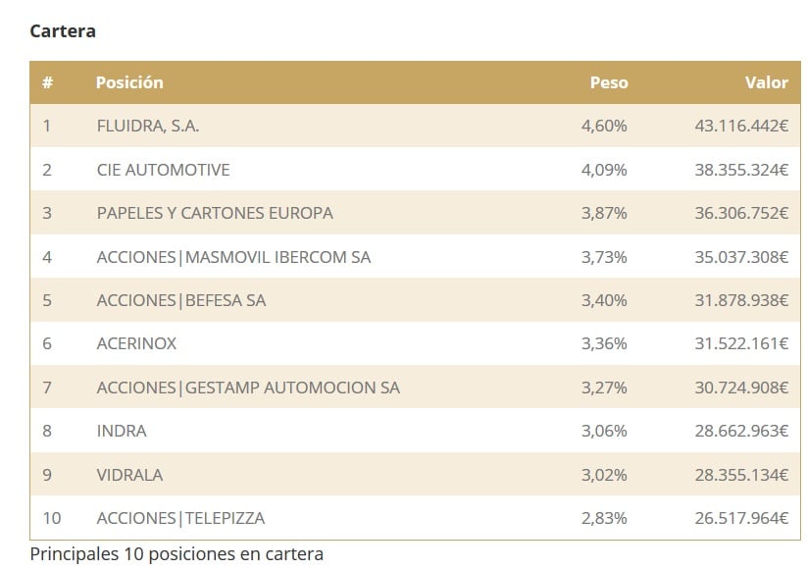
Task: Click the Posición column header
Action: (x=129, y=82)
